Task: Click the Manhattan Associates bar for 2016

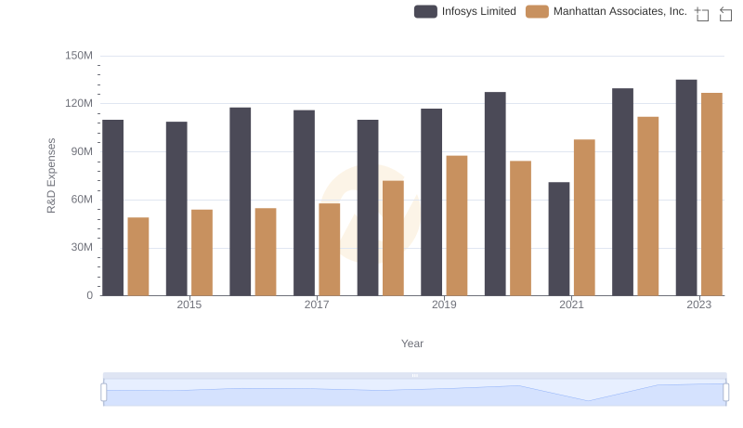Action: (266, 252)
